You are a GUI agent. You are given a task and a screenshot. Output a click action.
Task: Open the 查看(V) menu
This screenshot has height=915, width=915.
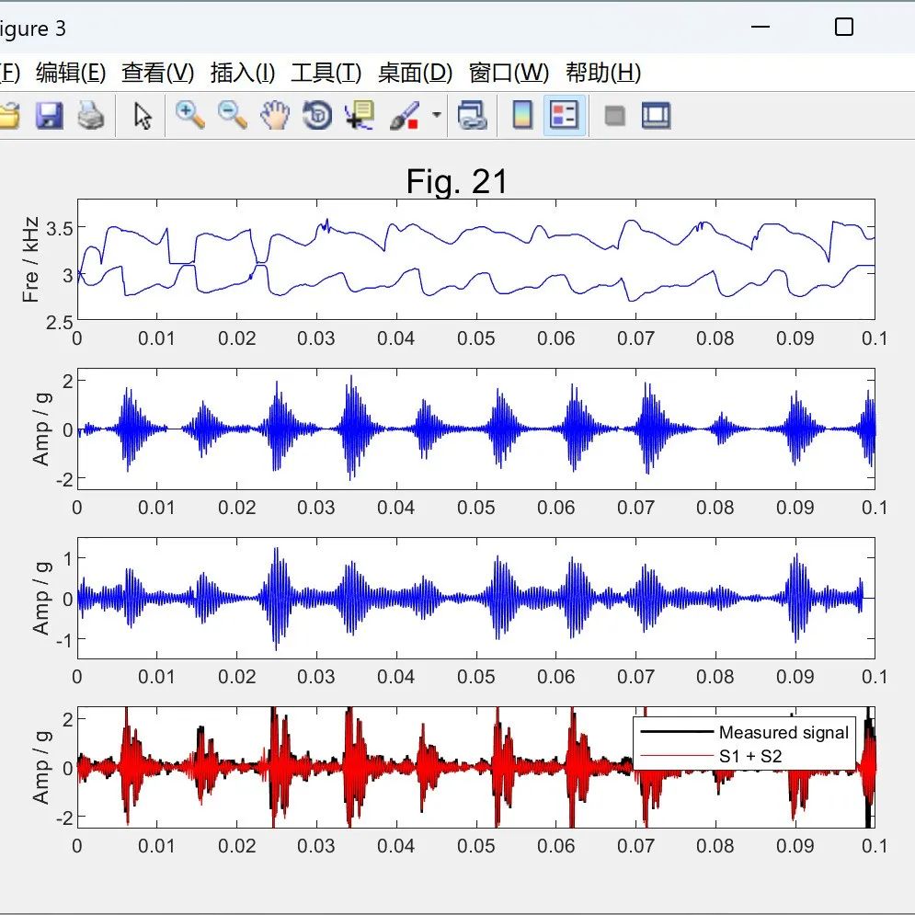click(157, 73)
